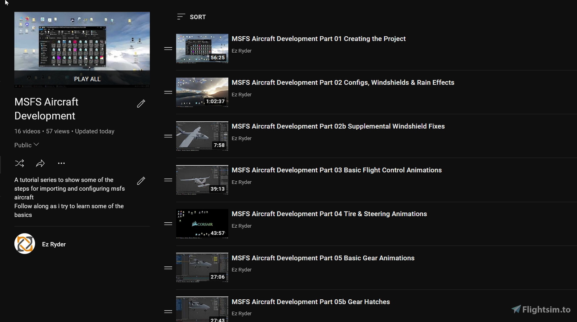The height and width of the screenshot is (322, 577).
Task: Open the share playlist icon
Action: [x=40, y=163]
